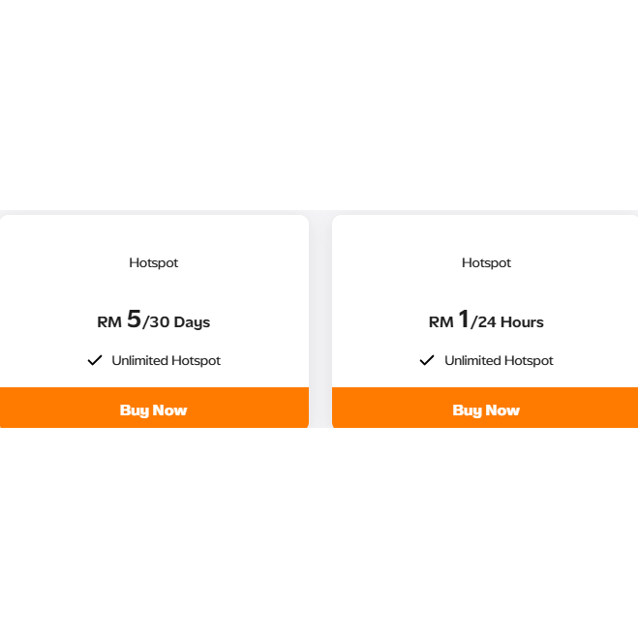Viewport: 638px width, 638px height.
Task: Click the gray strip above the plan cards
Action: (x=319, y=212)
